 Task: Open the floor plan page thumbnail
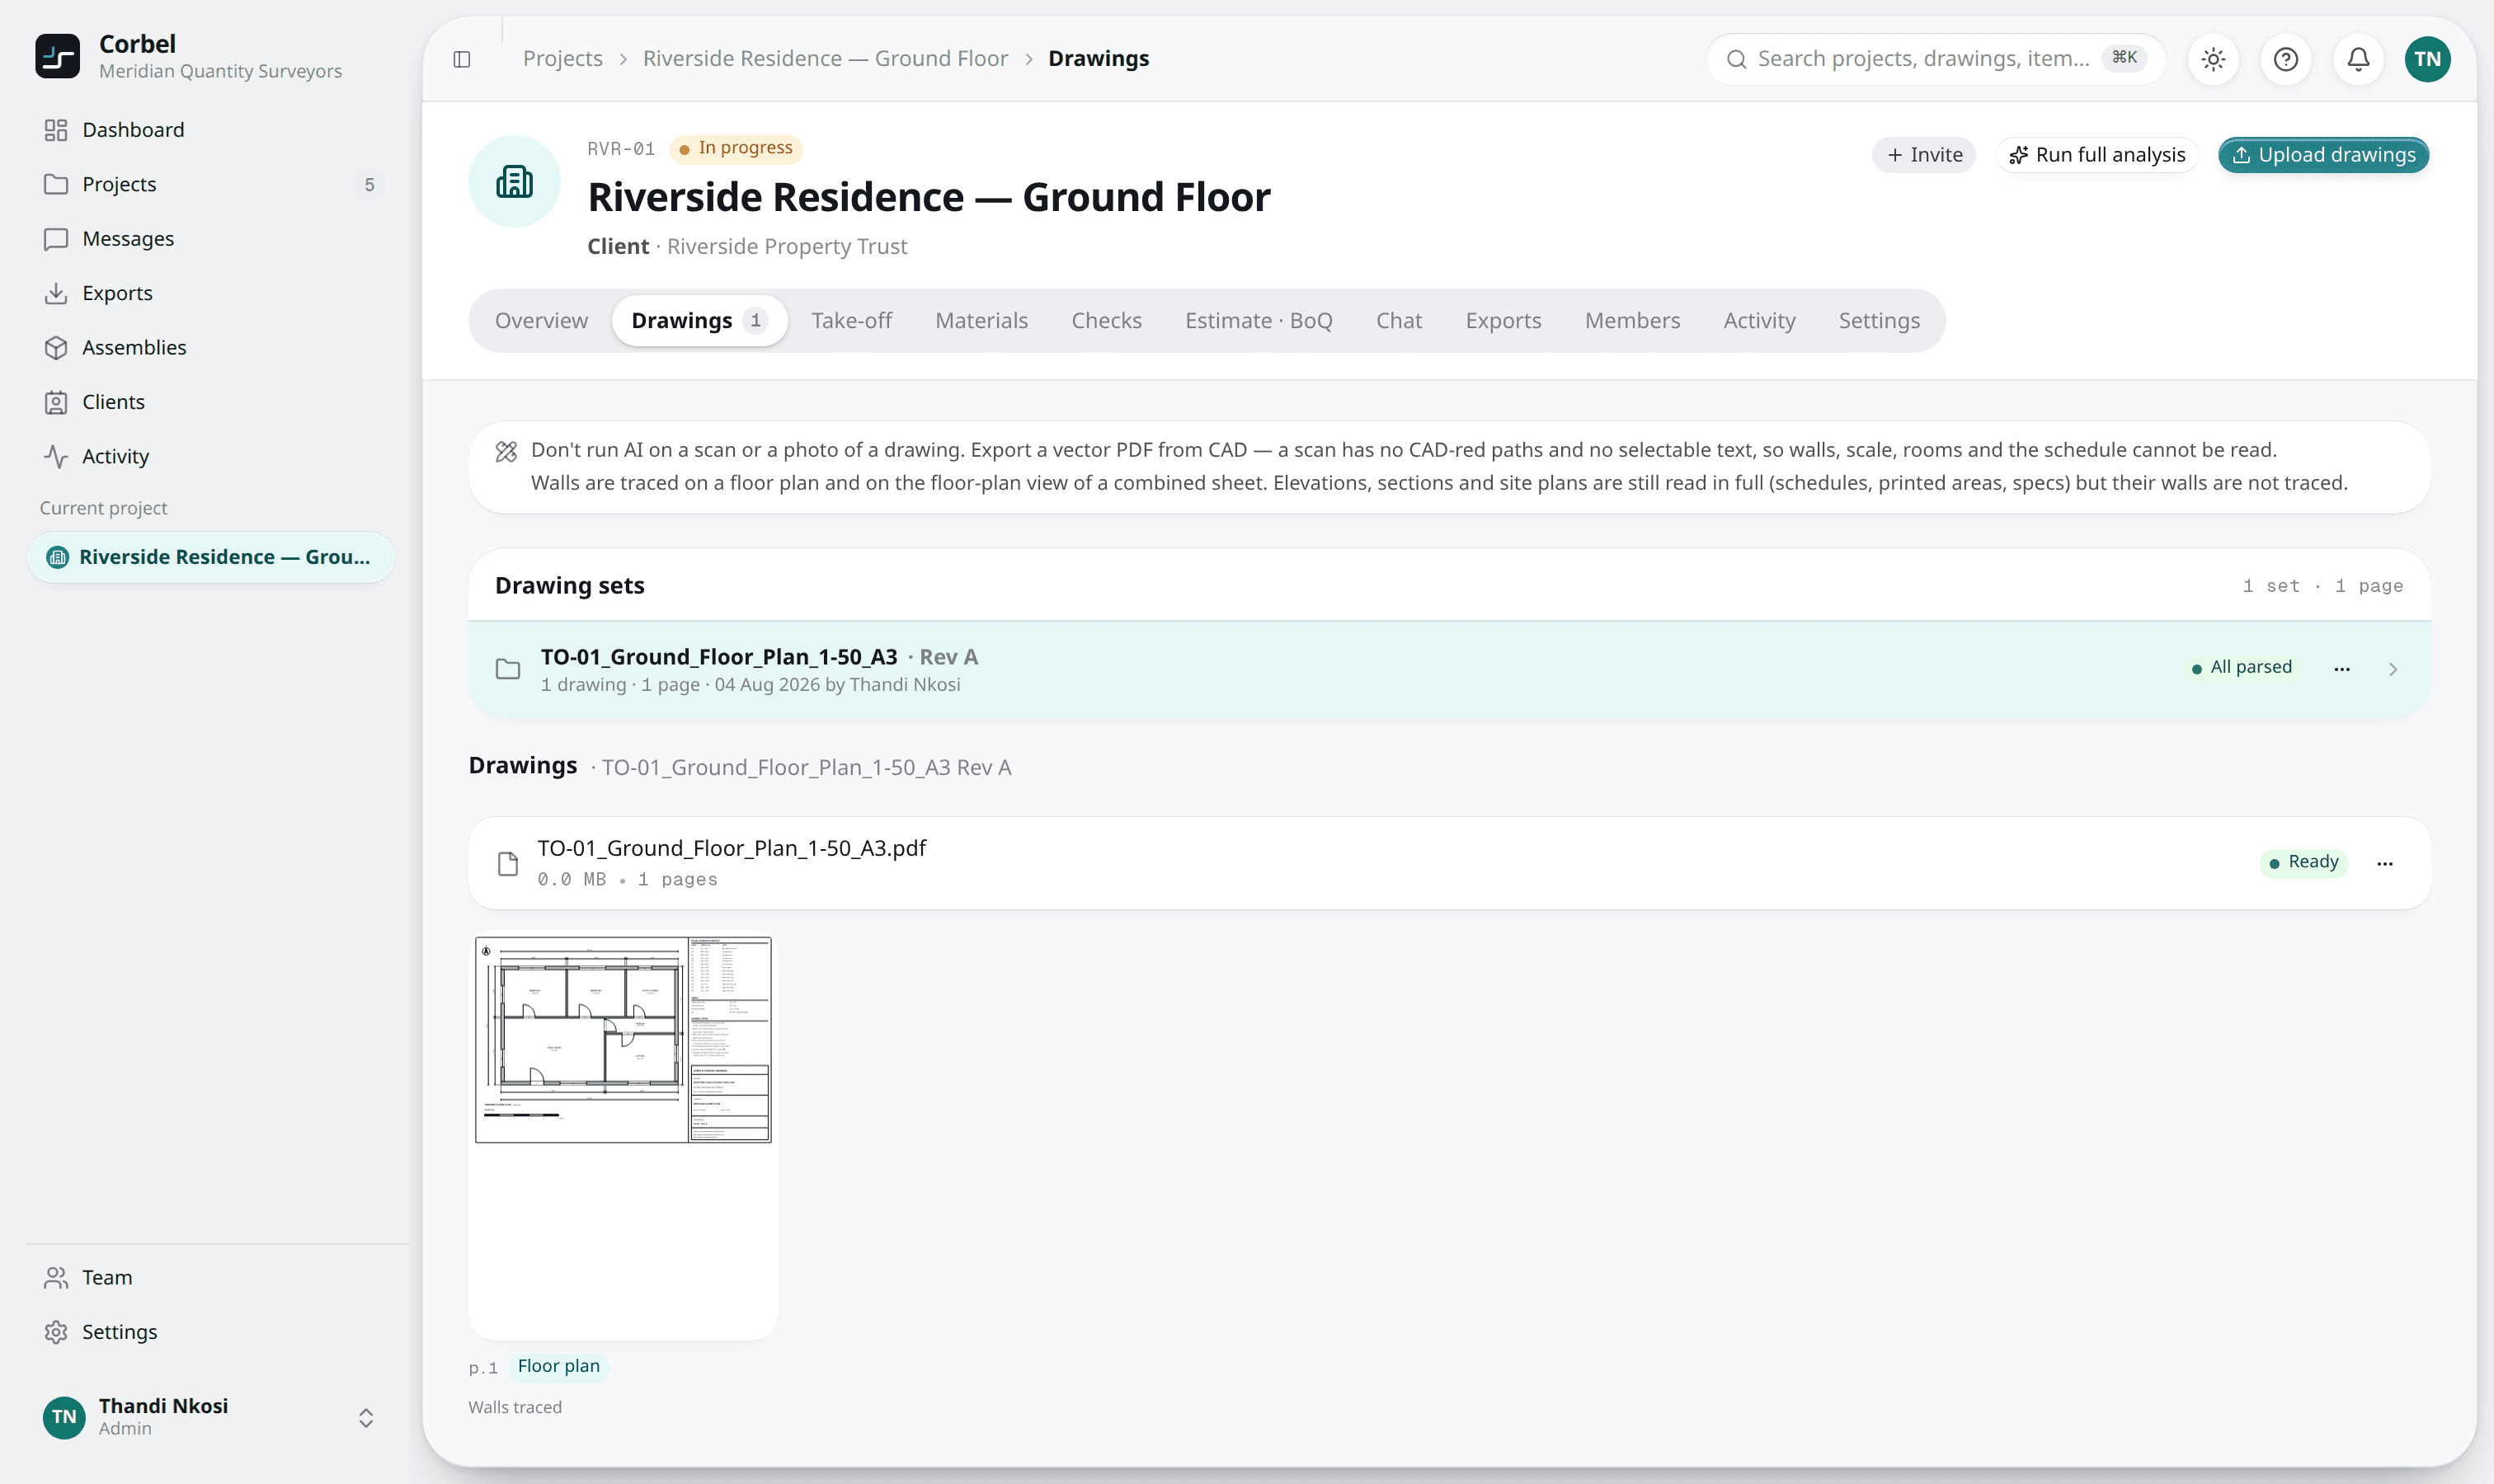(623, 1040)
